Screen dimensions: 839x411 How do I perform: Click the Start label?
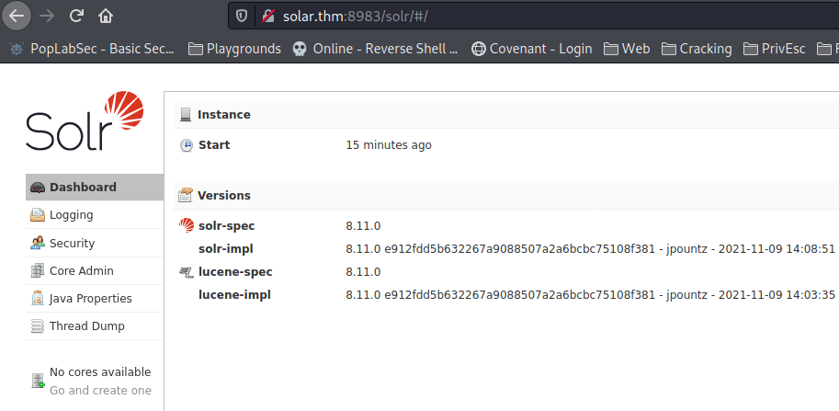point(214,145)
